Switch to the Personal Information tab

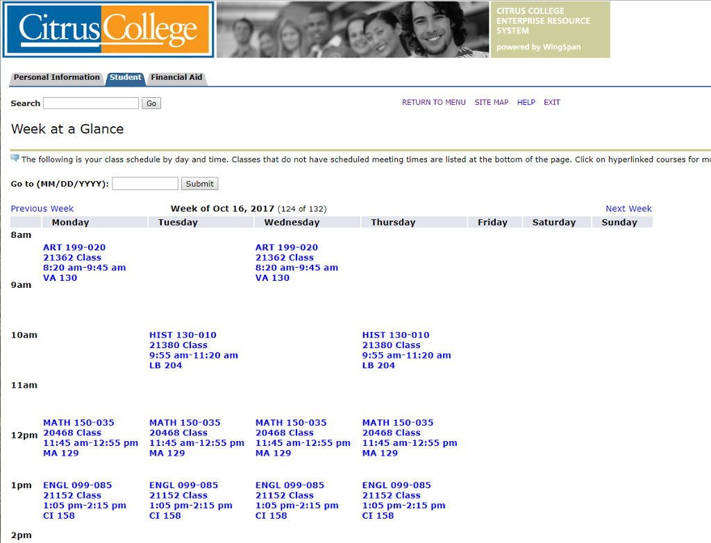56,78
